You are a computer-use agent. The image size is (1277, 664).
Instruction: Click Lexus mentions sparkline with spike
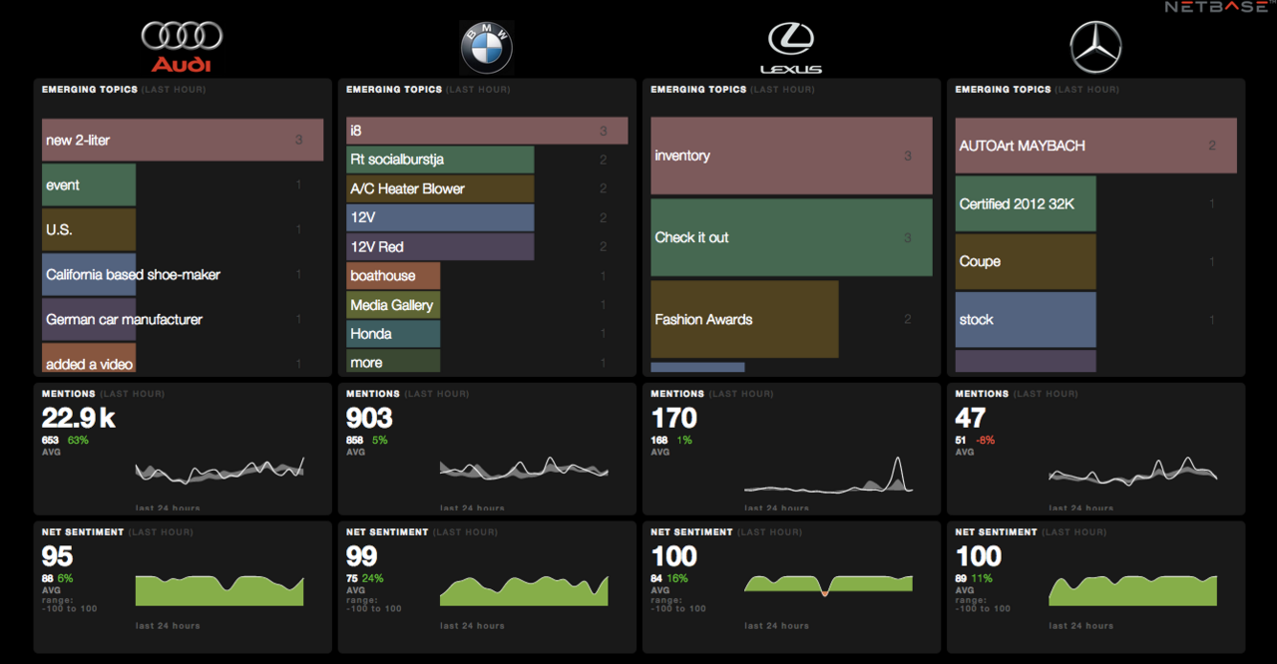click(x=828, y=475)
